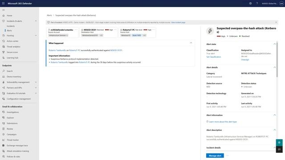Open the app launcher waffle icon

coord(3,3)
